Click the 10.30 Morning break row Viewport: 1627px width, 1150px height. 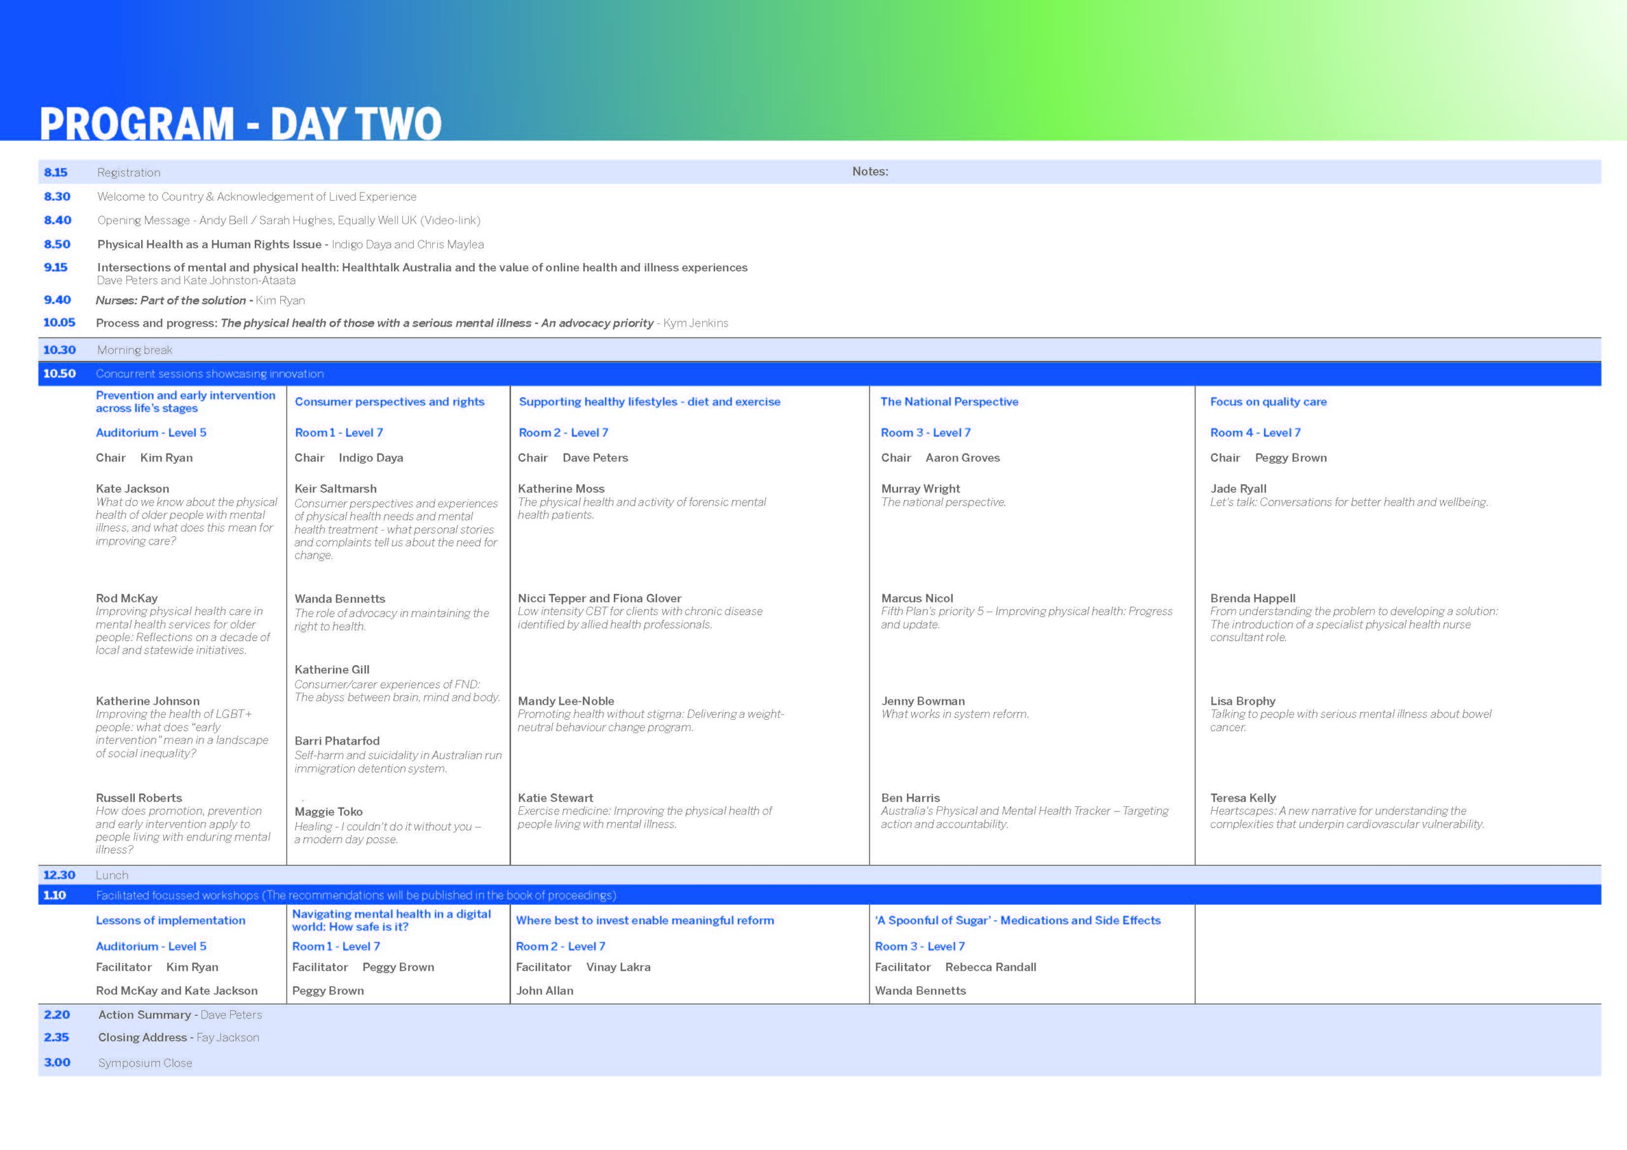pyautogui.click(x=134, y=350)
